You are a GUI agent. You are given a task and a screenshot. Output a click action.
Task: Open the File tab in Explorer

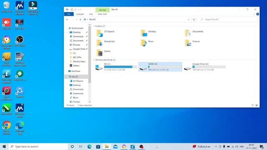point(69,14)
